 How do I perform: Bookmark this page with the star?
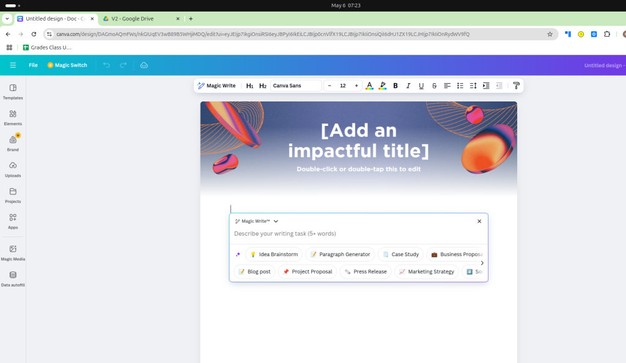point(550,34)
